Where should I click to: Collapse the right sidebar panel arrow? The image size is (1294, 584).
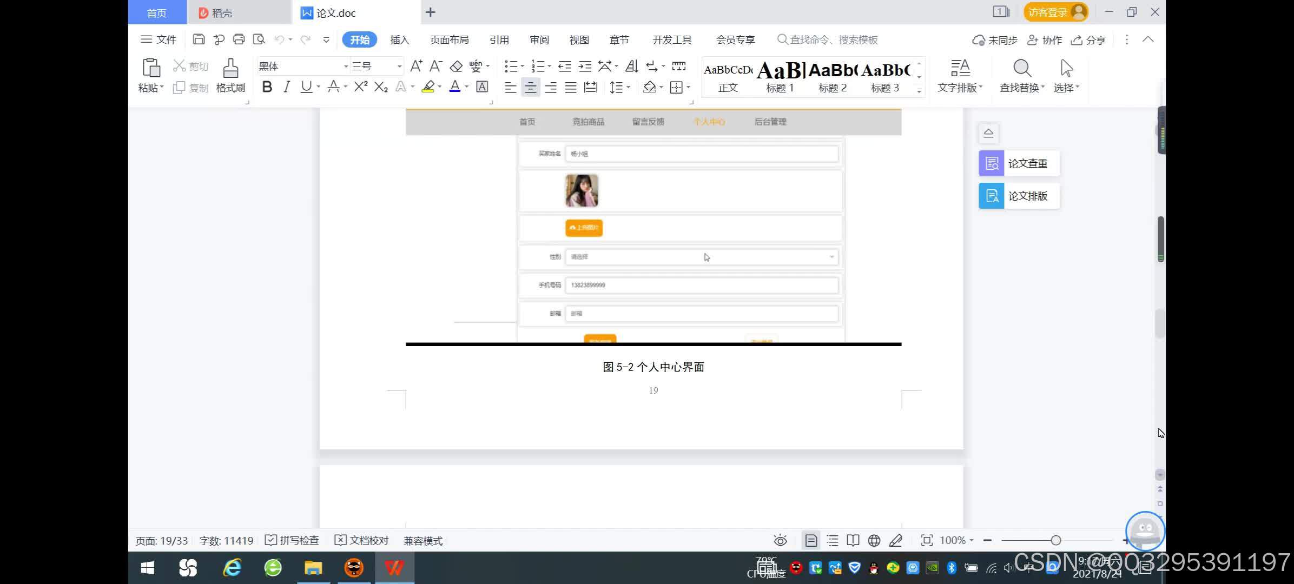(988, 133)
